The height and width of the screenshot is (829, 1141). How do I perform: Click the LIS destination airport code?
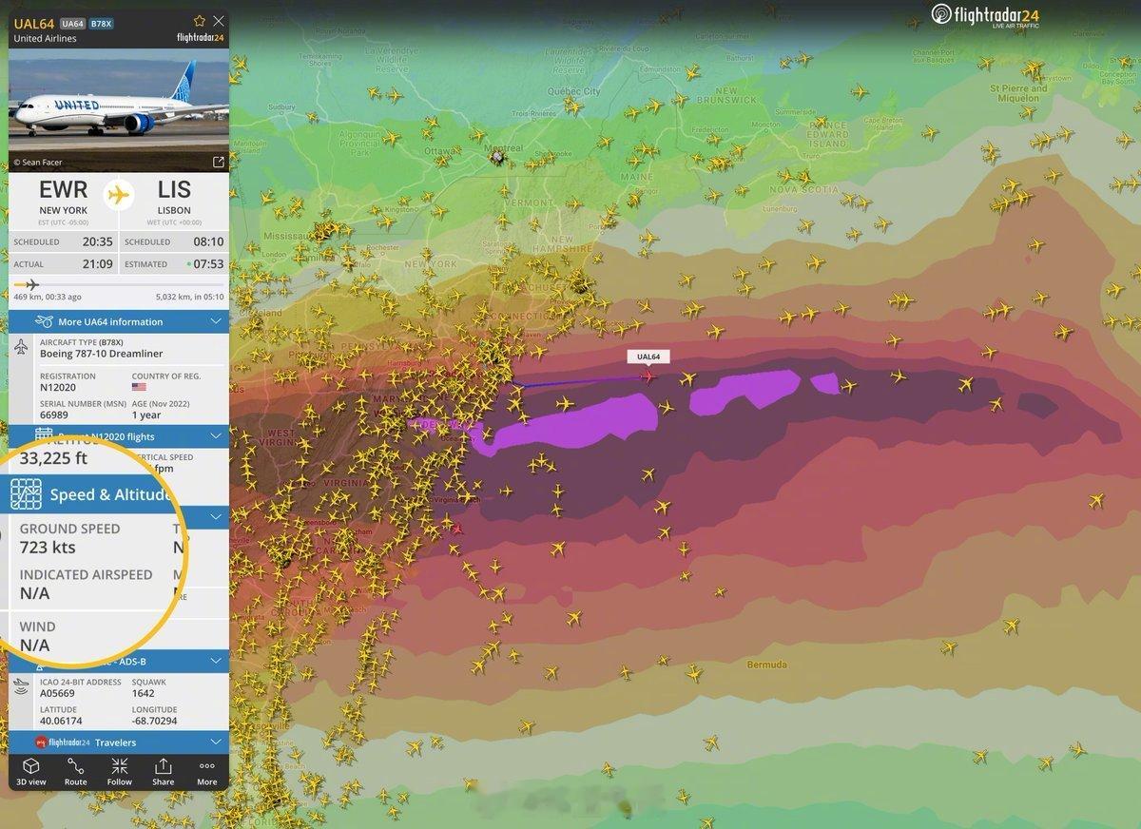click(x=174, y=190)
